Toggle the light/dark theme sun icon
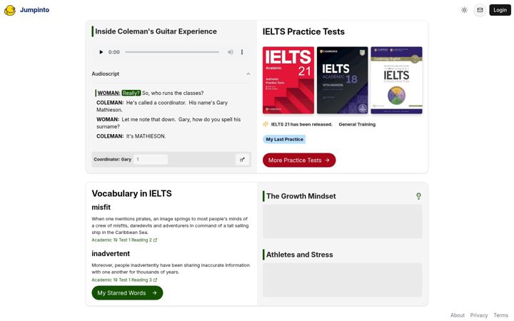The width and height of the screenshot is (514, 321). pyautogui.click(x=464, y=10)
